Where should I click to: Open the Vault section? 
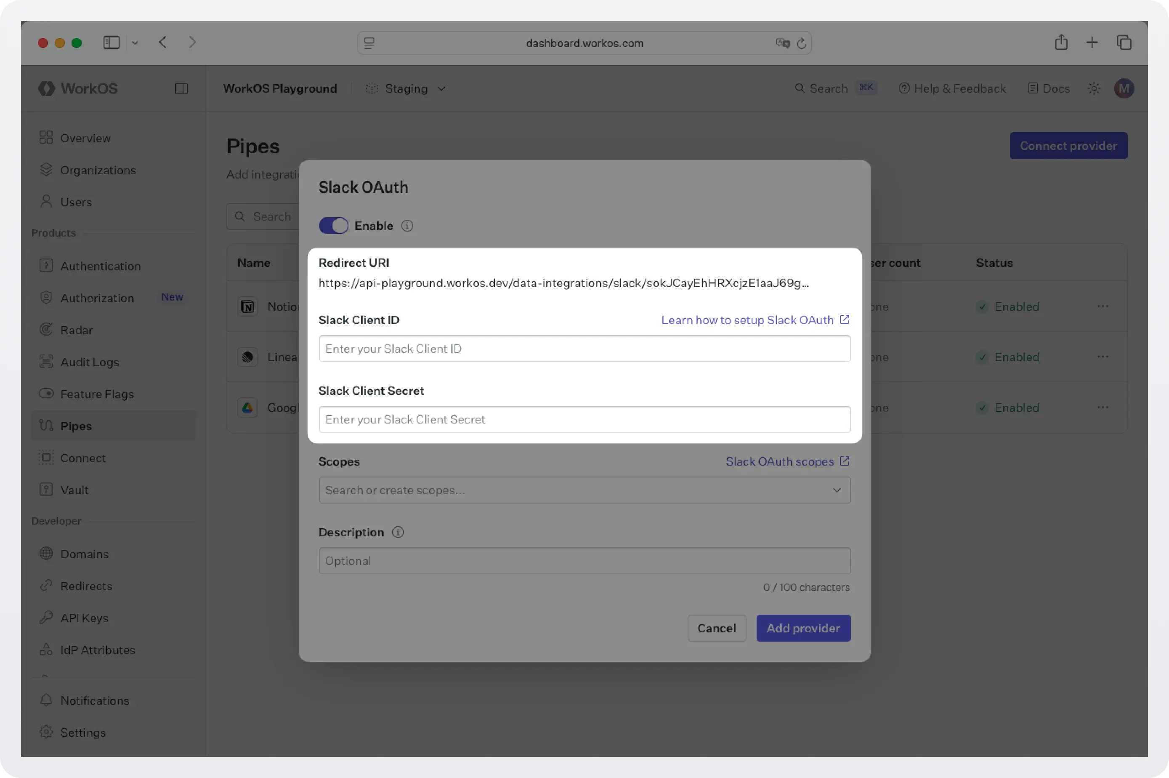click(74, 490)
